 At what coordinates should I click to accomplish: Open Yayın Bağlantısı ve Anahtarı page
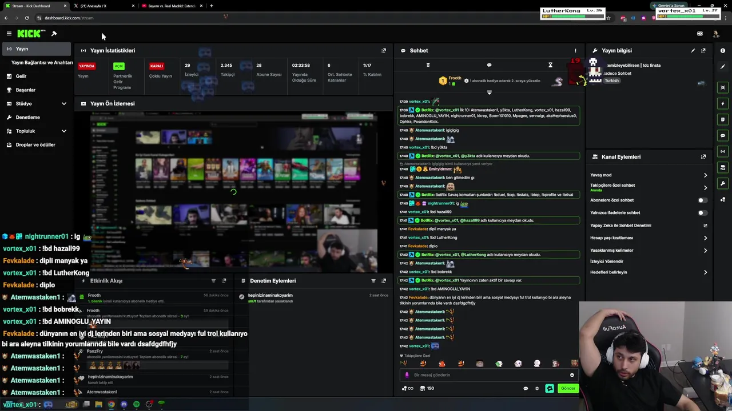tap(42, 63)
